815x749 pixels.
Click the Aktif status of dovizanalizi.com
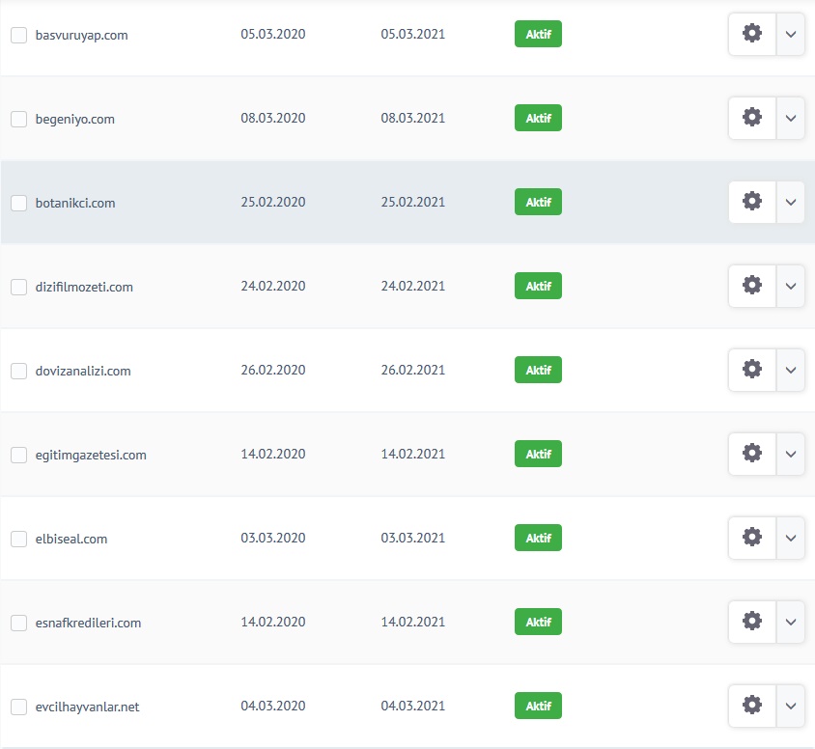tap(538, 370)
